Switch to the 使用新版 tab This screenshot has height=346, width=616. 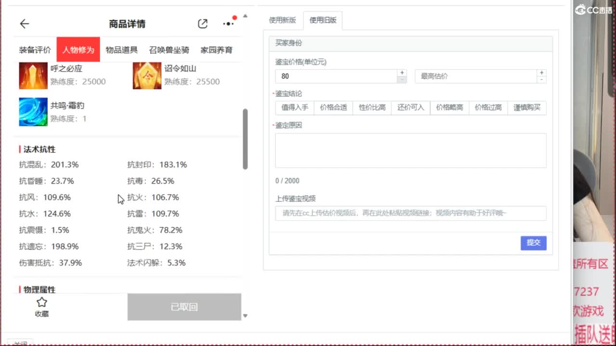pyautogui.click(x=282, y=20)
